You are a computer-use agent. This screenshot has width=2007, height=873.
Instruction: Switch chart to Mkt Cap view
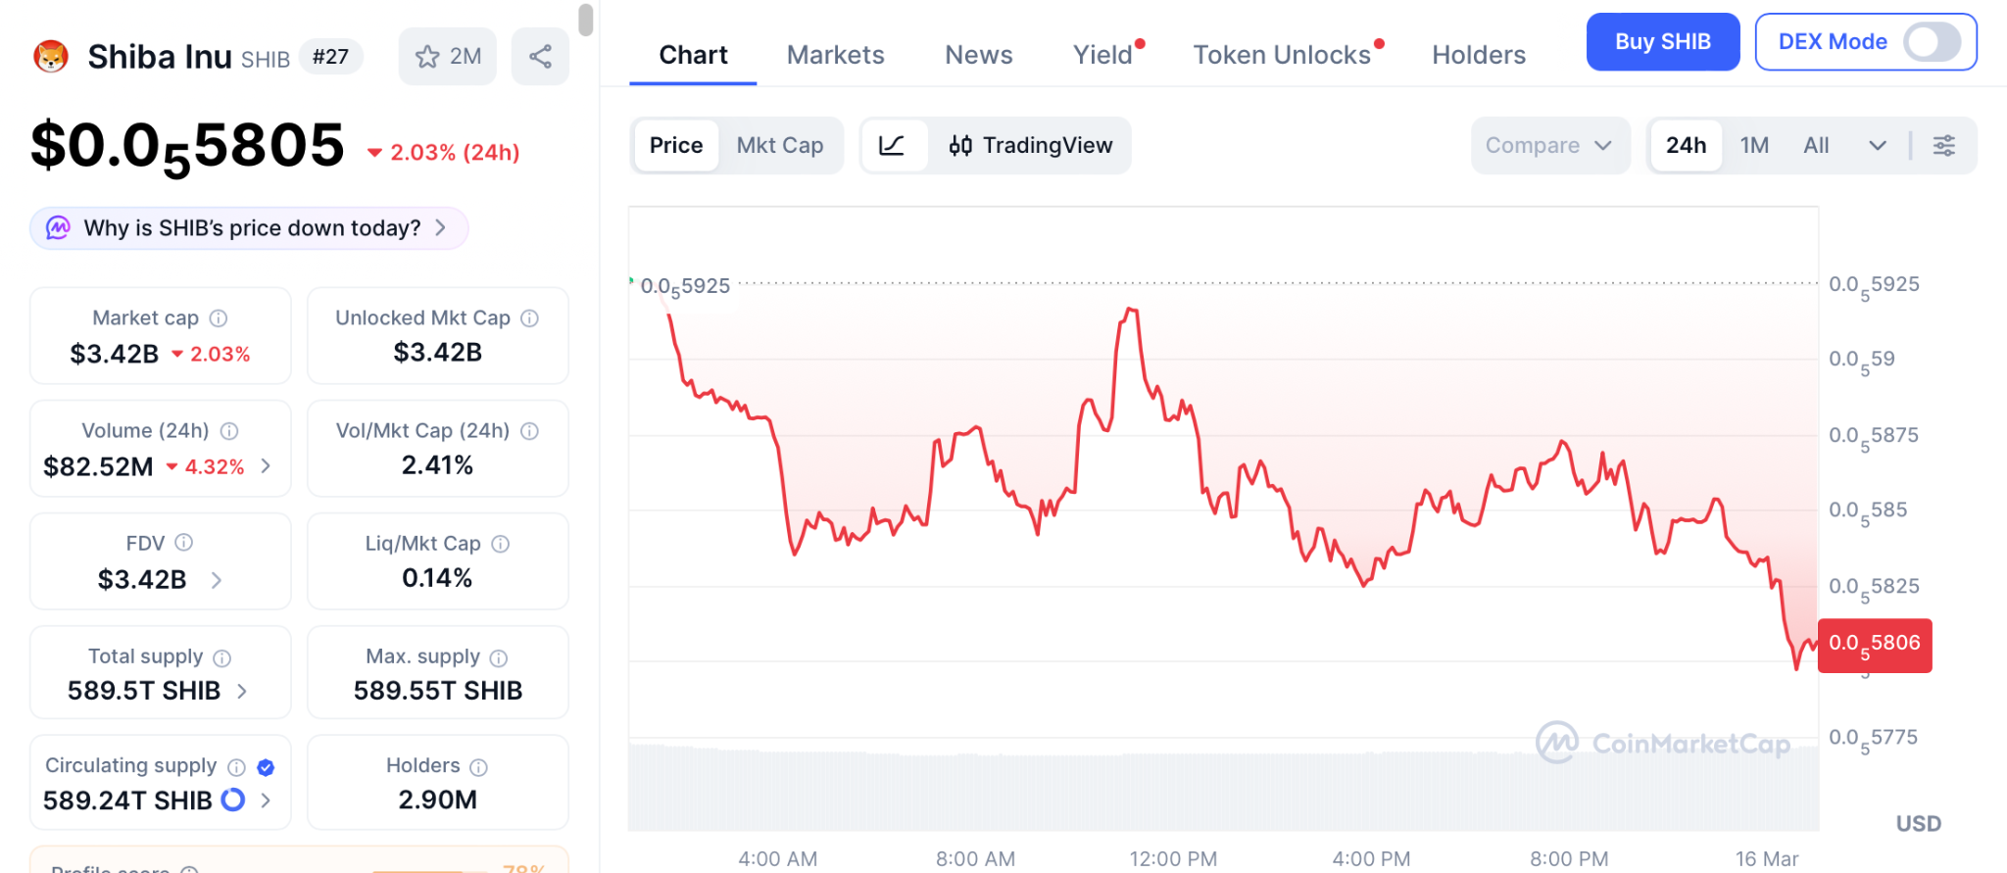pyautogui.click(x=779, y=146)
